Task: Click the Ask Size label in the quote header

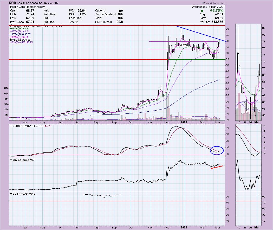Action: (x=50, y=14)
